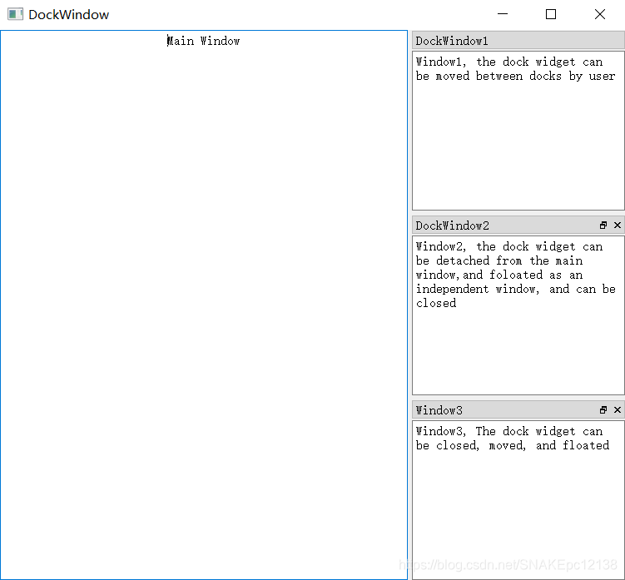This screenshot has width=625, height=580.
Task: Click the text 'be closed, moved, and floated'
Action: tap(512, 445)
